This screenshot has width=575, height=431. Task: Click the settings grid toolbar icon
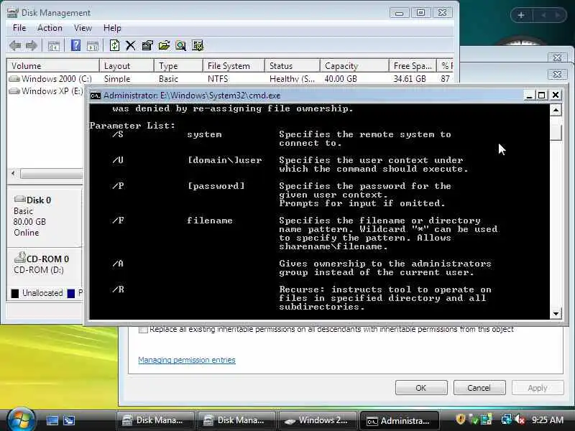198,46
